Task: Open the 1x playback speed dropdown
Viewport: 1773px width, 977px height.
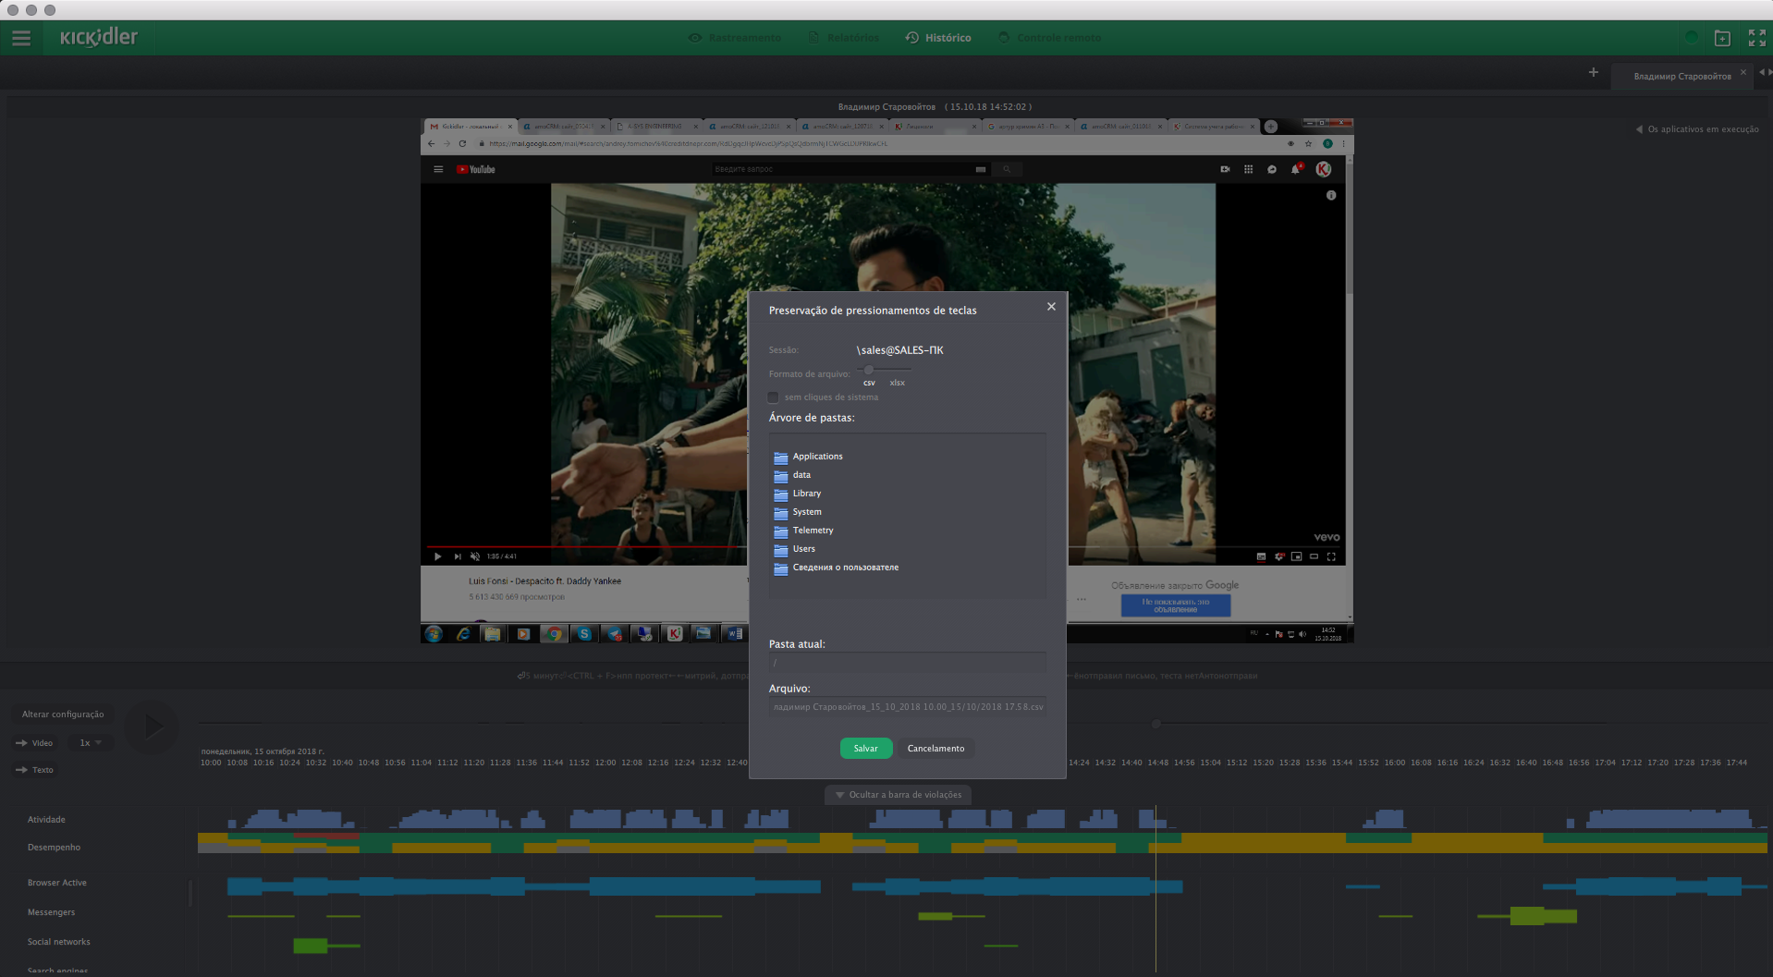Action: pos(91,743)
